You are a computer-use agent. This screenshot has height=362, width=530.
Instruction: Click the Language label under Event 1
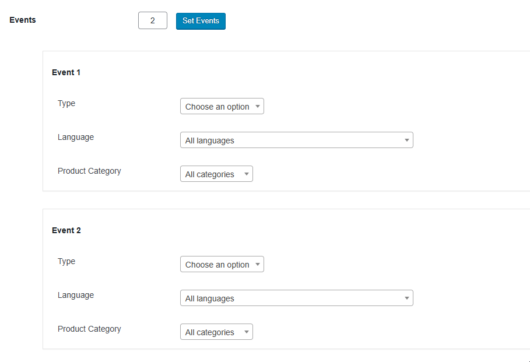(x=76, y=137)
